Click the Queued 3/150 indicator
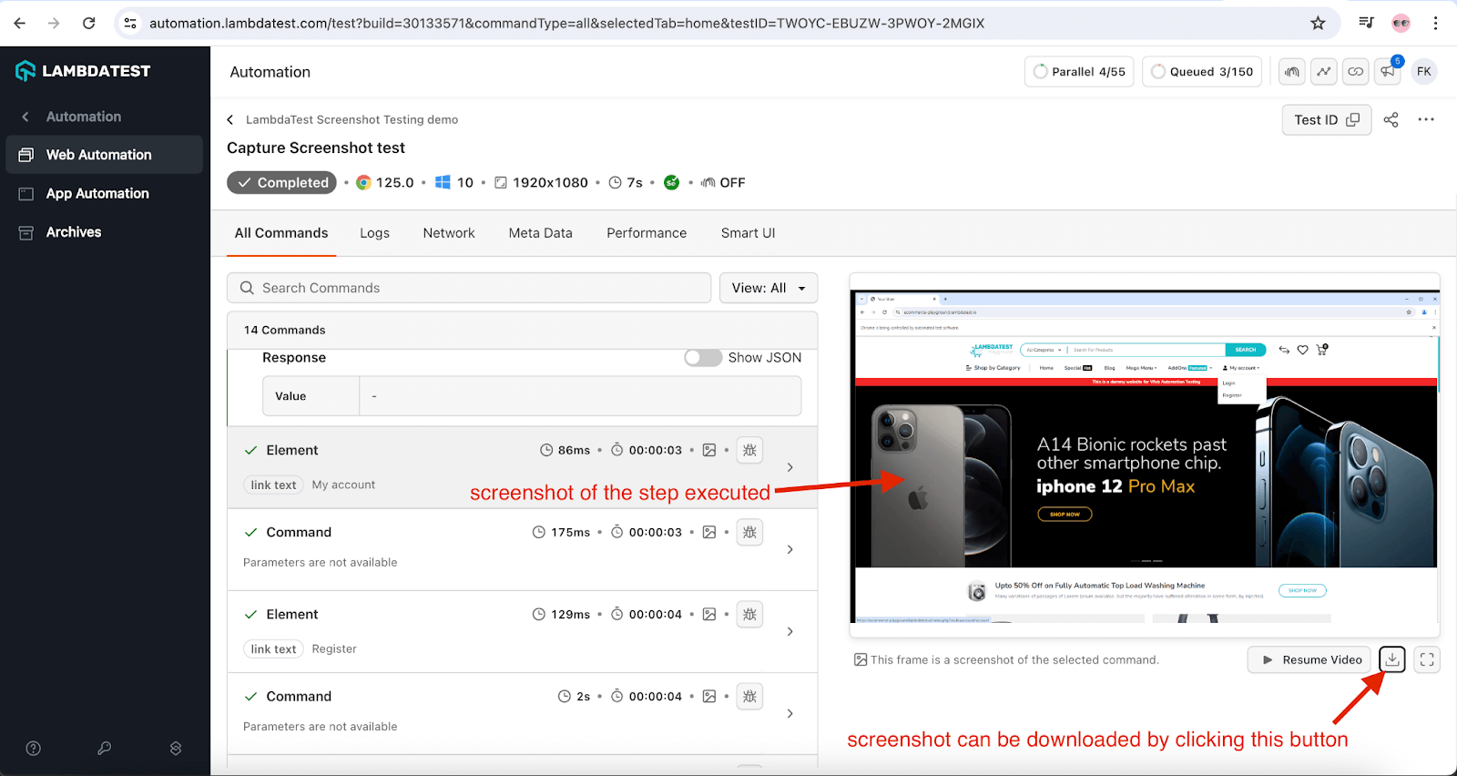The height and width of the screenshot is (776, 1457). (x=1202, y=72)
